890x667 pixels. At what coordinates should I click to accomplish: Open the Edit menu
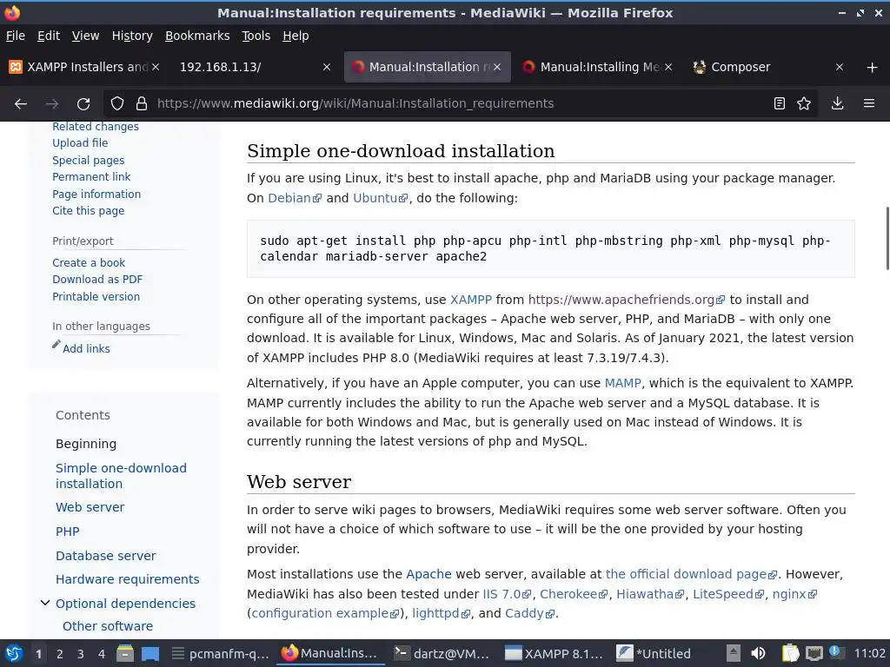pos(49,36)
